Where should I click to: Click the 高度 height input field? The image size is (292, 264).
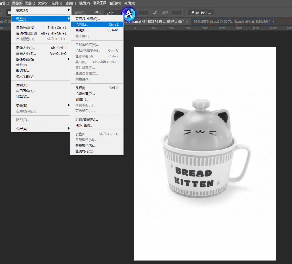click(177, 13)
